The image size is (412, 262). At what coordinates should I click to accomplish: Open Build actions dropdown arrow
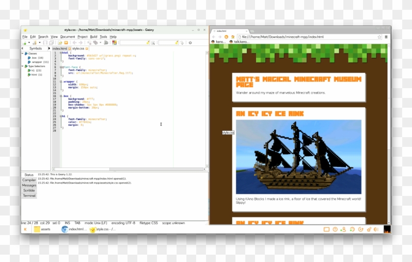(x=101, y=43)
